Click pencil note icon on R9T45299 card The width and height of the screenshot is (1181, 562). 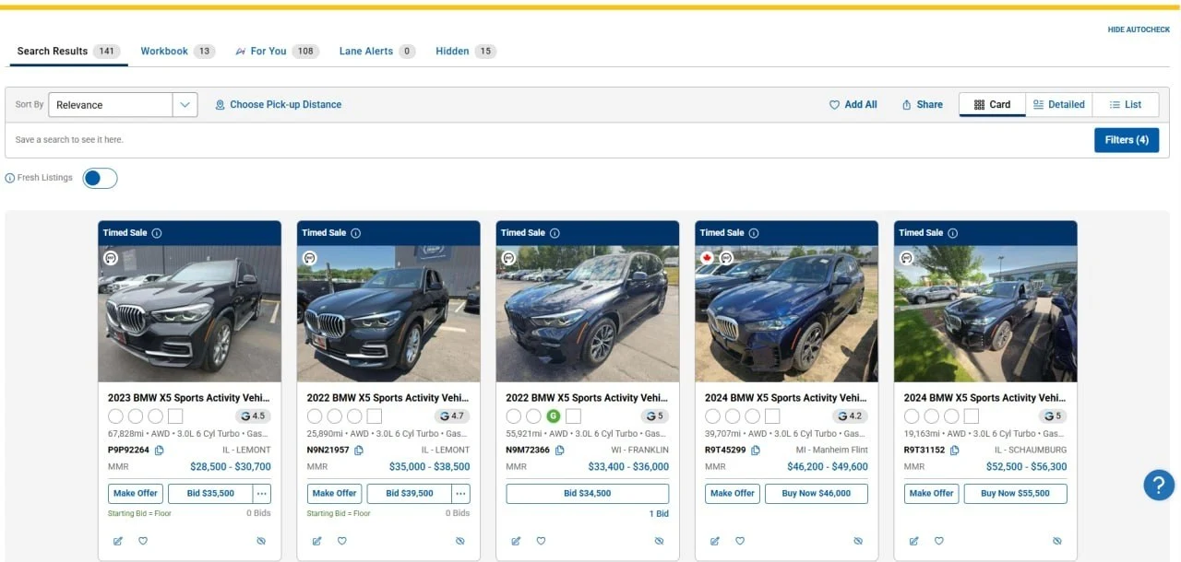[715, 541]
